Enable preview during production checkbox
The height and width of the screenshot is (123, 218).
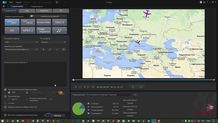(5, 115)
